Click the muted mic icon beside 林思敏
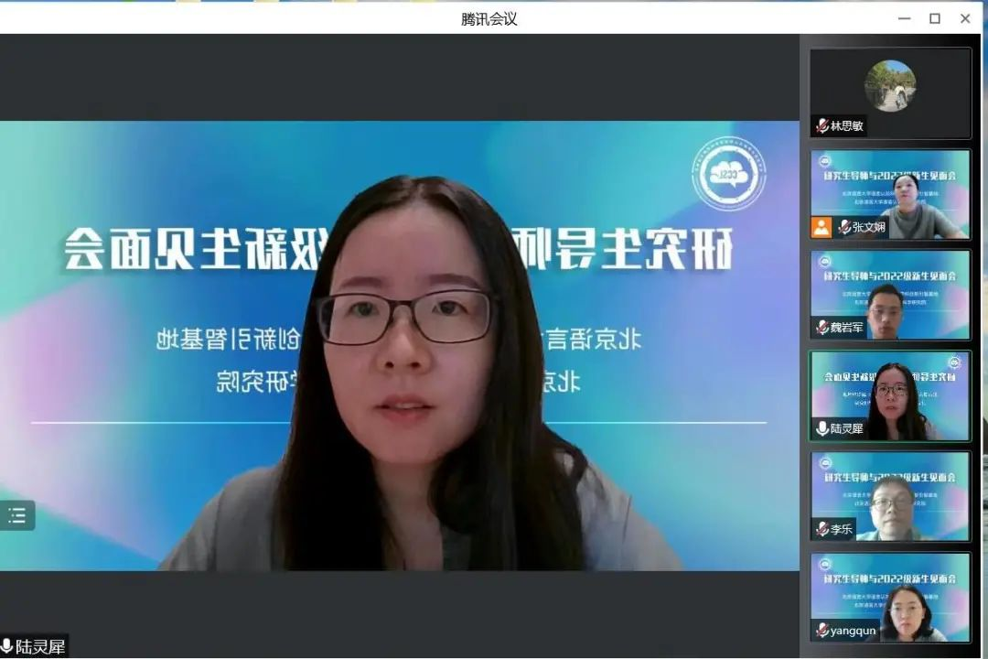The height and width of the screenshot is (659, 988). pyautogui.click(x=822, y=126)
